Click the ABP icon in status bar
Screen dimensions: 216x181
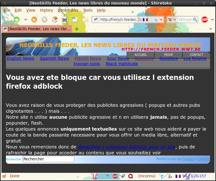tap(115, 176)
